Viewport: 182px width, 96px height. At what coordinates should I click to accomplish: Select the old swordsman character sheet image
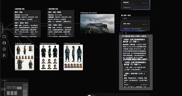click(25, 57)
